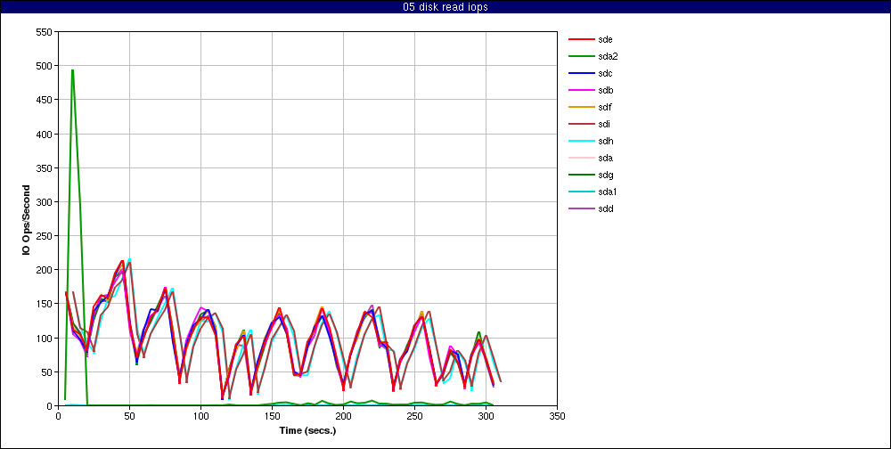Select the sdh legend label
The image size is (891, 449).
pyautogui.click(x=605, y=141)
